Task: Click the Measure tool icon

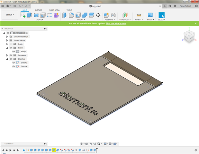Action: (139, 15)
